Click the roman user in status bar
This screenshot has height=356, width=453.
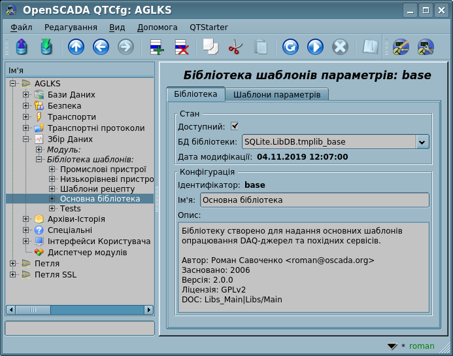(x=422, y=346)
